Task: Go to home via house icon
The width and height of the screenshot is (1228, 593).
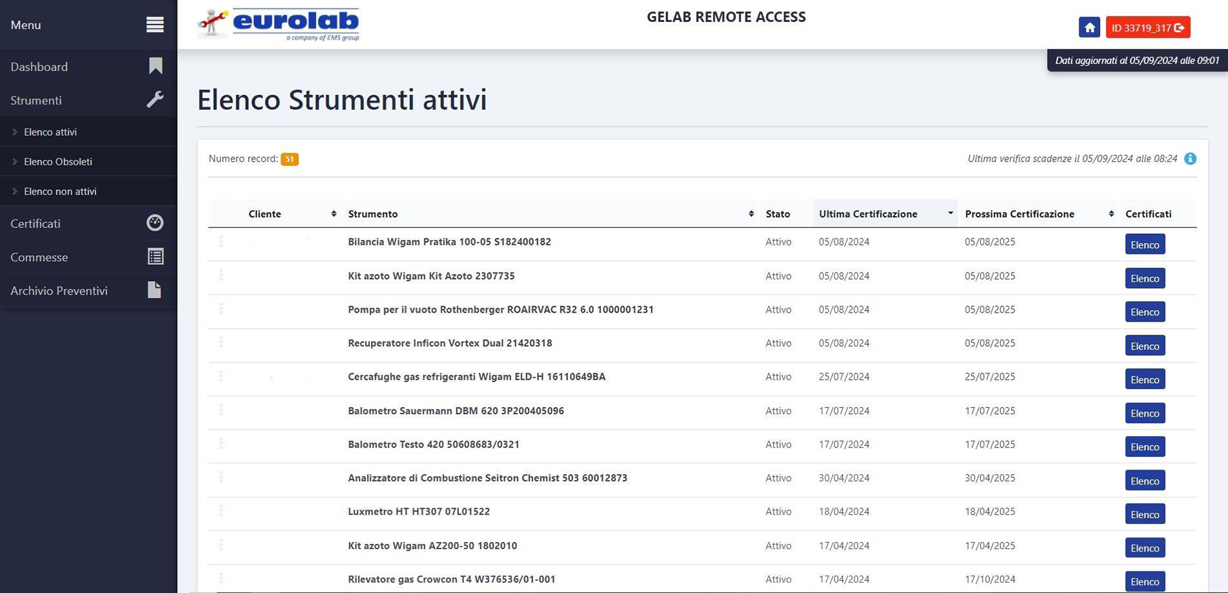Action: click(x=1090, y=27)
